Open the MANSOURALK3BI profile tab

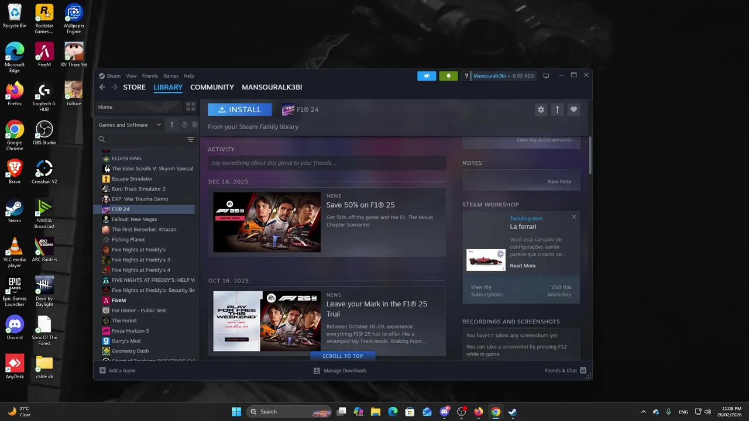272,87
